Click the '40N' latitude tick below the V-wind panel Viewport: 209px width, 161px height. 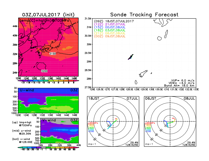tap(79, 145)
